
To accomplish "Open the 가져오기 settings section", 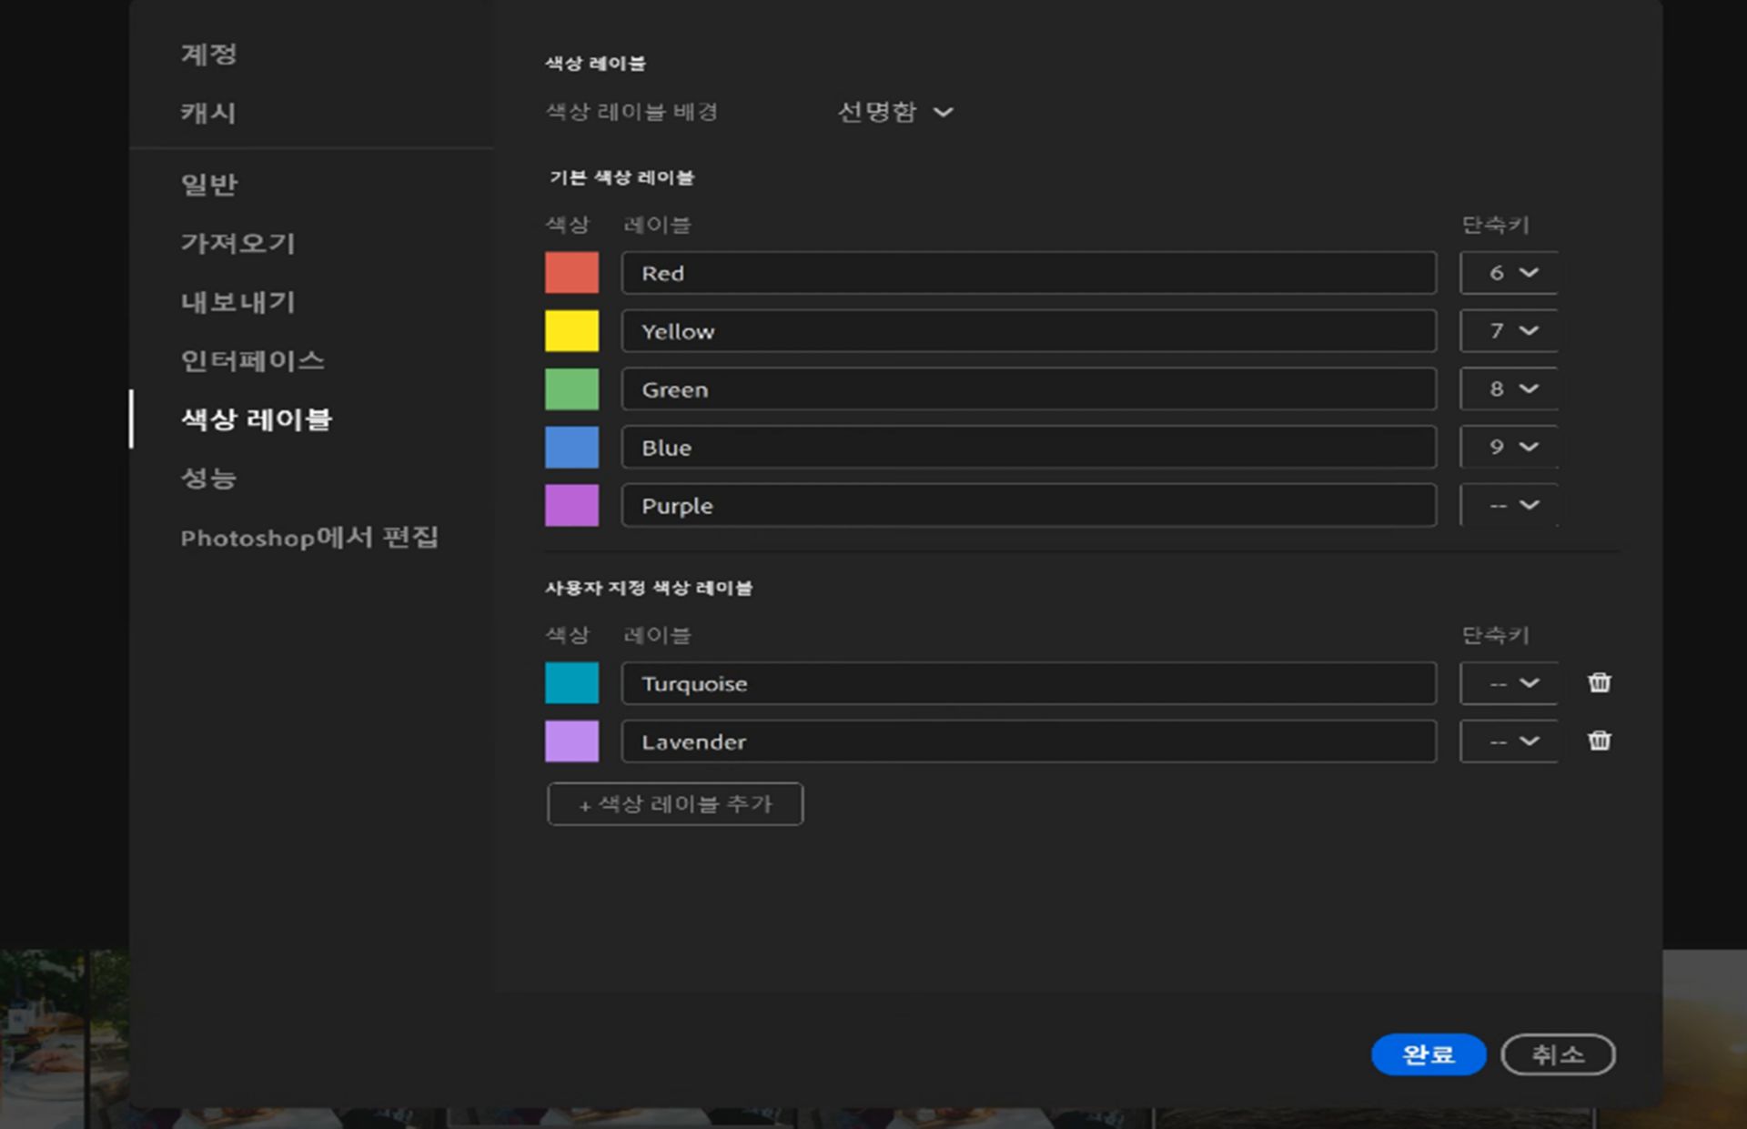I will 238,243.
